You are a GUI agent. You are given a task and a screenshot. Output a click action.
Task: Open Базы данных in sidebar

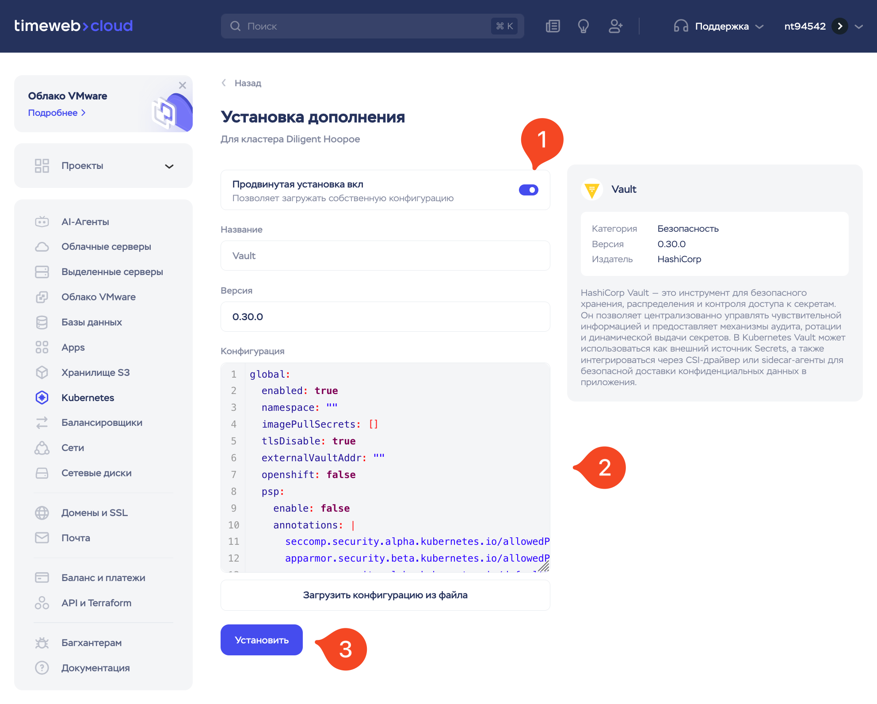click(92, 322)
